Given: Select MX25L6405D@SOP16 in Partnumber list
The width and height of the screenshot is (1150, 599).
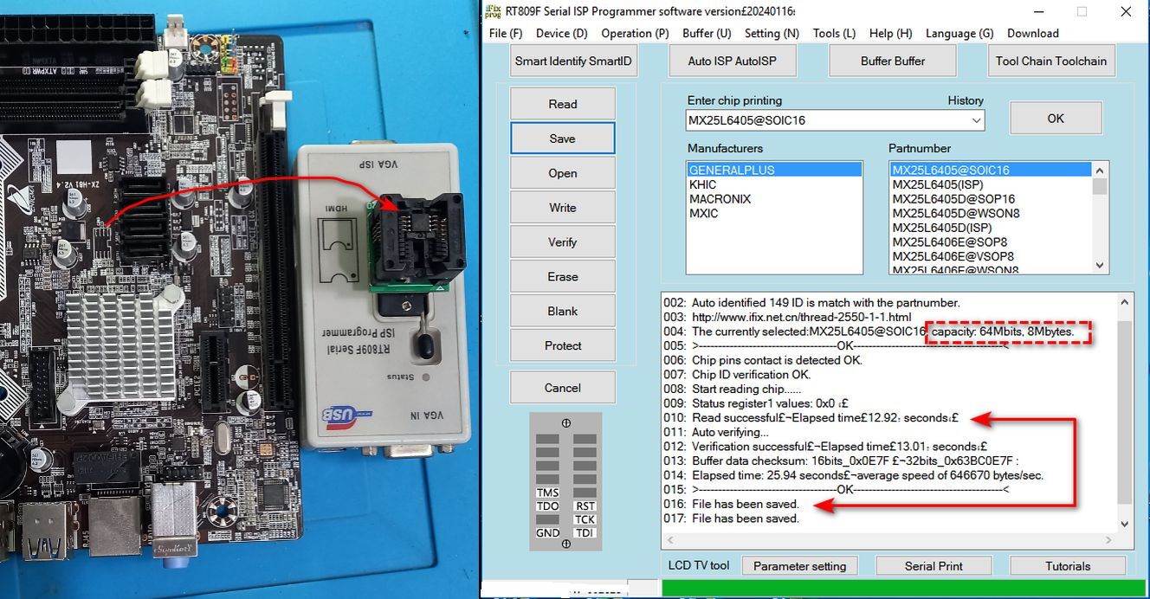Looking at the screenshot, I should pyautogui.click(x=991, y=199).
